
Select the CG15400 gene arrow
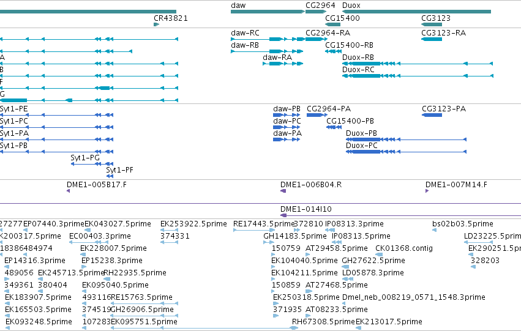pyautogui.click(x=332, y=24)
